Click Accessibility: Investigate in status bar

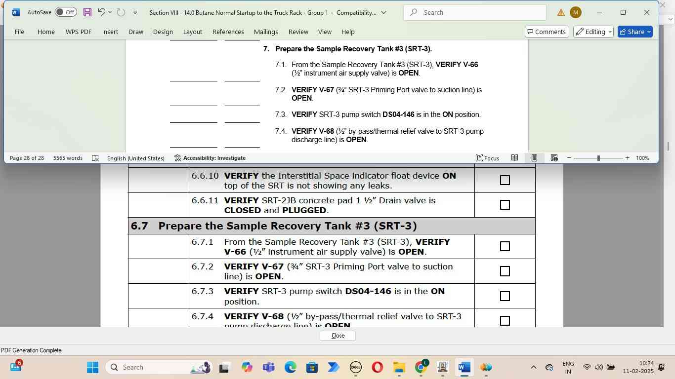pyautogui.click(x=210, y=158)
